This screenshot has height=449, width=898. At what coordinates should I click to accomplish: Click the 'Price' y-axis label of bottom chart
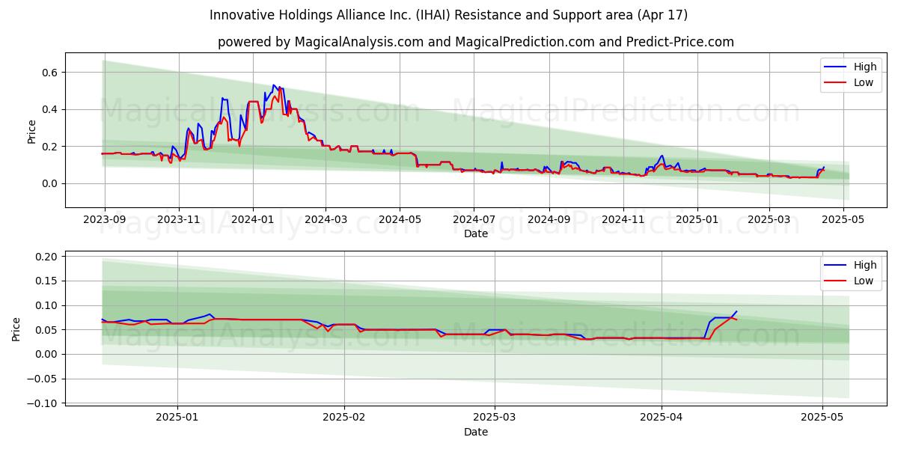click(16, 329)
